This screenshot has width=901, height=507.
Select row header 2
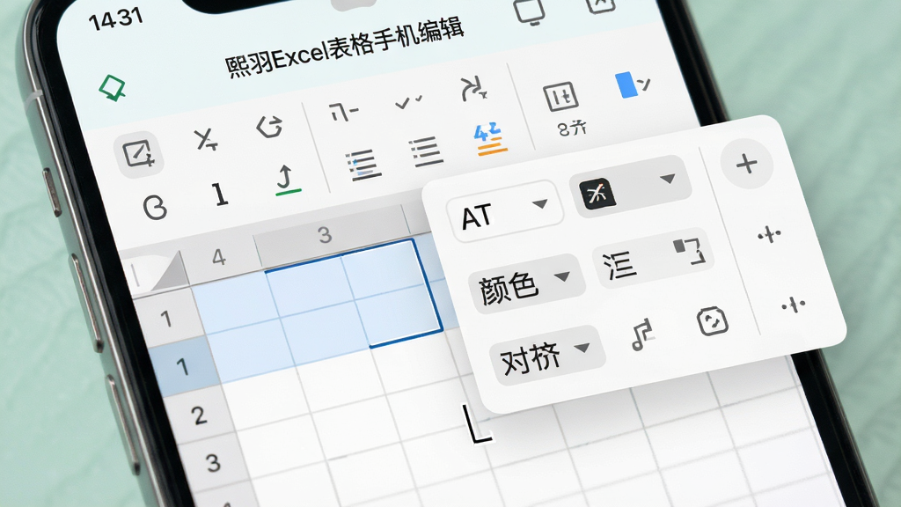(199, 415)
